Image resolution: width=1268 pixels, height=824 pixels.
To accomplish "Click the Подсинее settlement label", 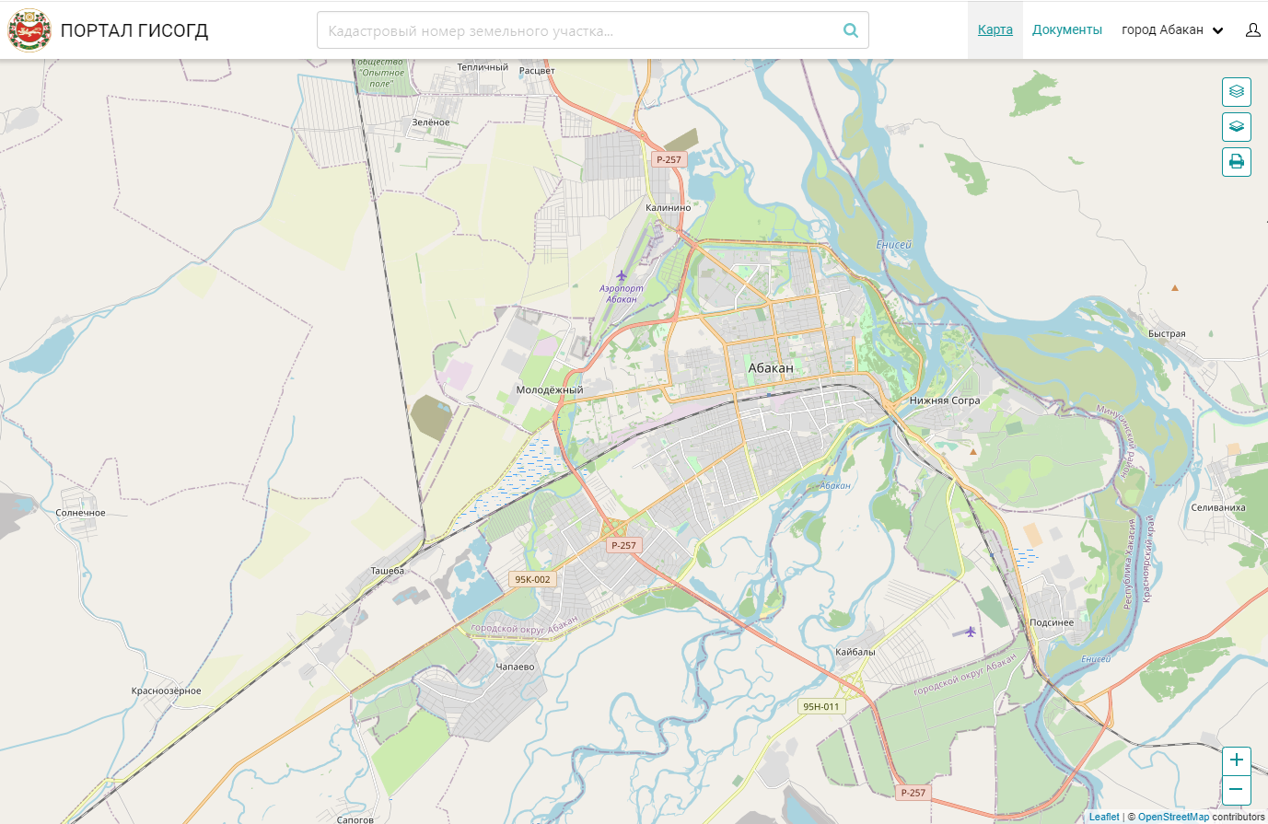I will (1052, 623).
